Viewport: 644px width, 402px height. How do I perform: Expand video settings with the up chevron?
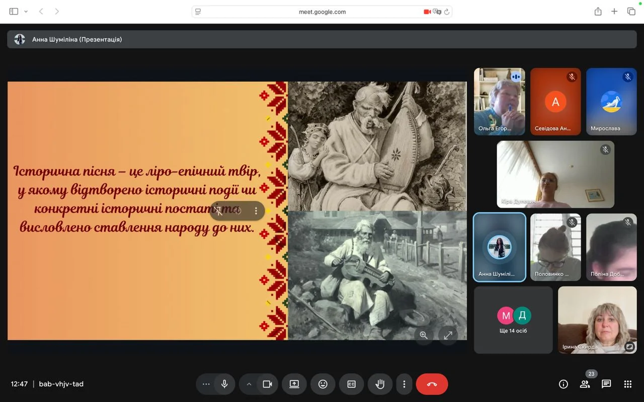coord(249,384)
